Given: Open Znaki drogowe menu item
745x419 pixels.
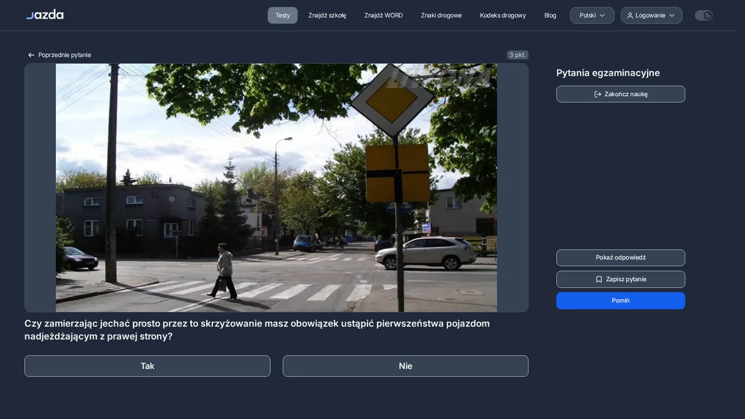Looking at the screenshot, I should (441, 16).
